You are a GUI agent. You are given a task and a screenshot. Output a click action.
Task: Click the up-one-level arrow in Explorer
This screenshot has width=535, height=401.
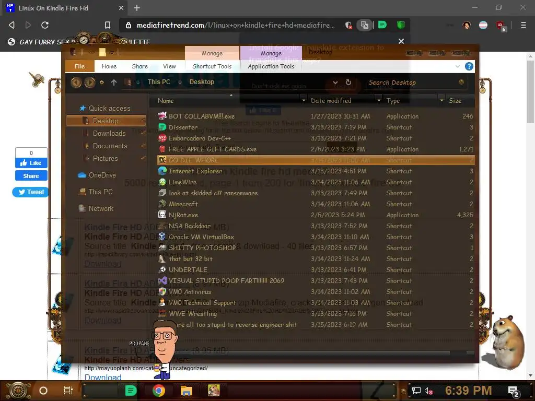[114, 82]
